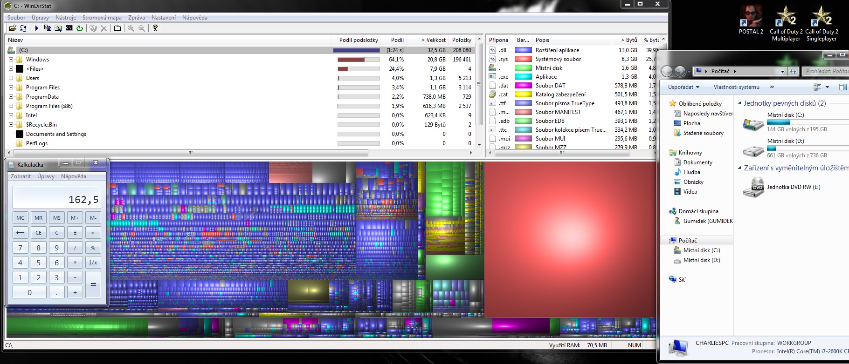Click the large red treemap block

pos(569,237)
